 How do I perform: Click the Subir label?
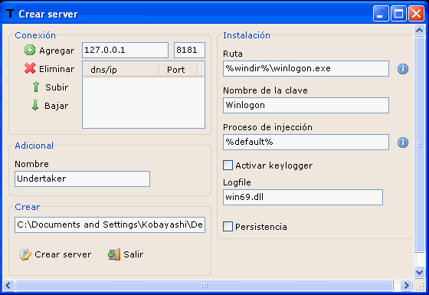pyautogui.click(x=57, y=87)
